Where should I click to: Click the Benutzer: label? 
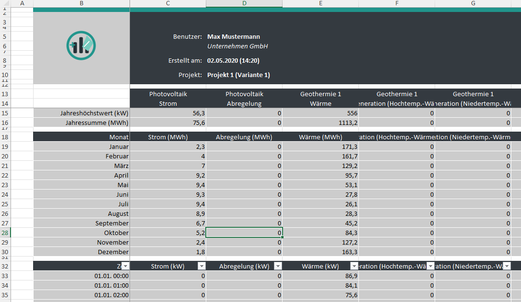tap(188, 36)
